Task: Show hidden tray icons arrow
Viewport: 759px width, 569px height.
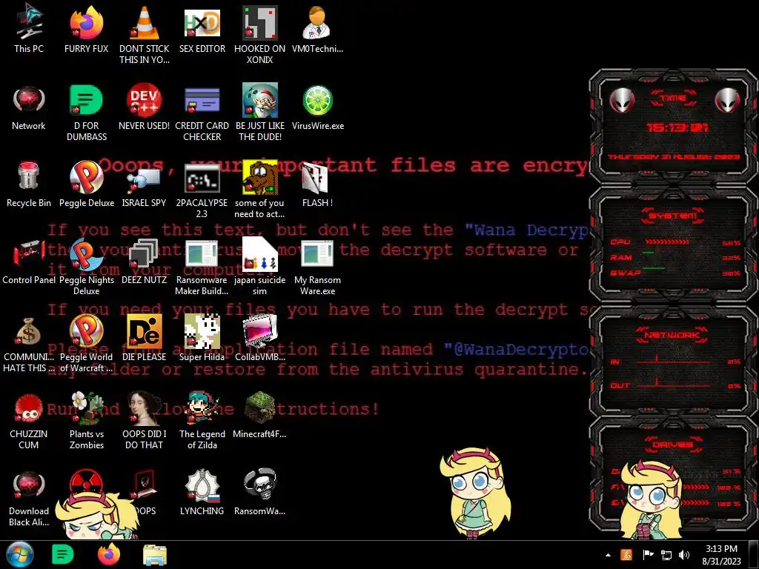Action: click(x=608, y=555)
